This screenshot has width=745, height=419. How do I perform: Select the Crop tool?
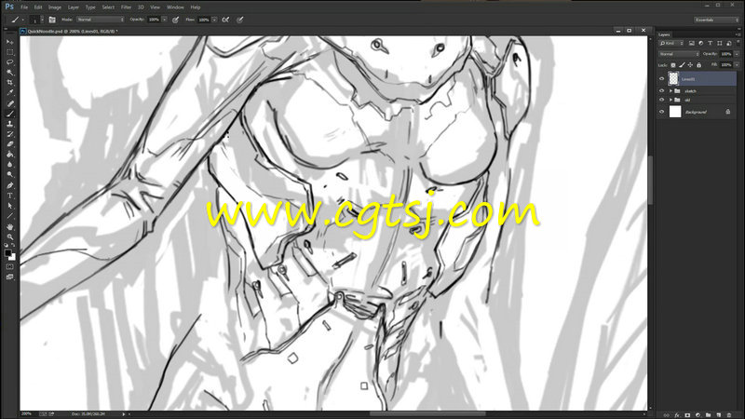click(9, 83)
